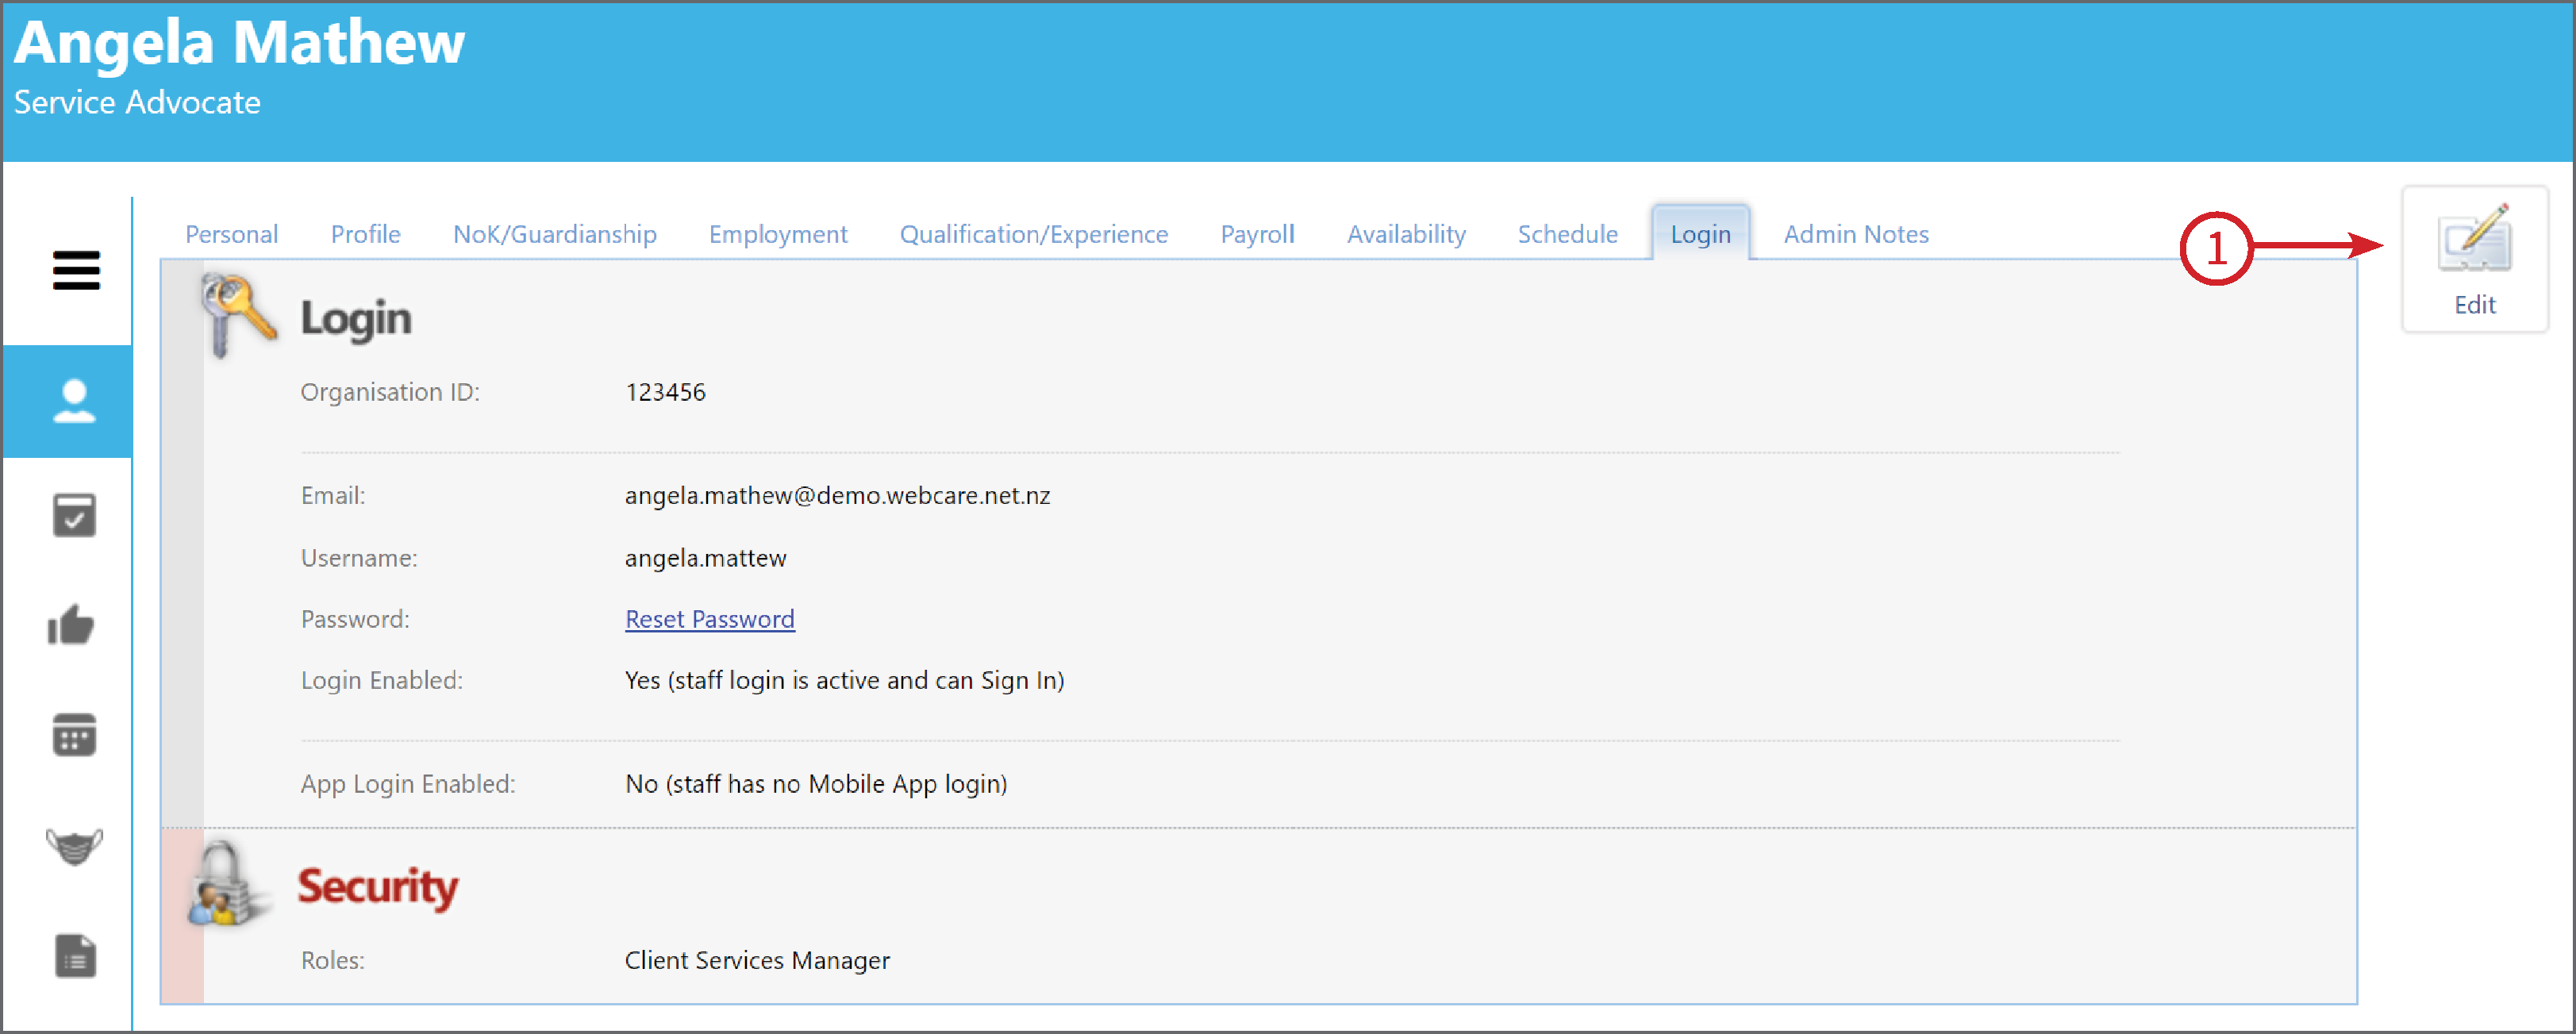Switch to the Payroll tab
2576x1034 pixels.
click(1257, 234)
